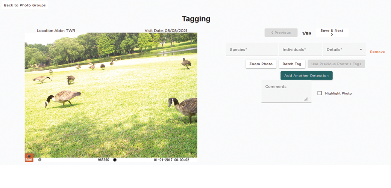The image size is (391, 188).
Task: Click the small circular icon beside Bushnell logo
Action: (39, 159)
